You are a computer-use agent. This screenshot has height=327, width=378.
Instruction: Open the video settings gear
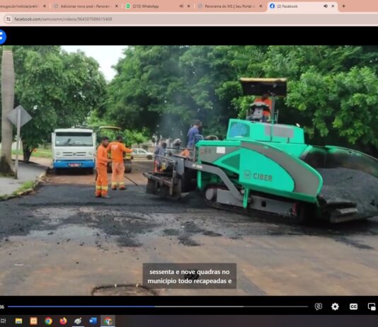335,306
